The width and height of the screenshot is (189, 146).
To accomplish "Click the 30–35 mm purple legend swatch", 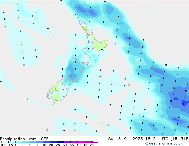I will 67,142.
